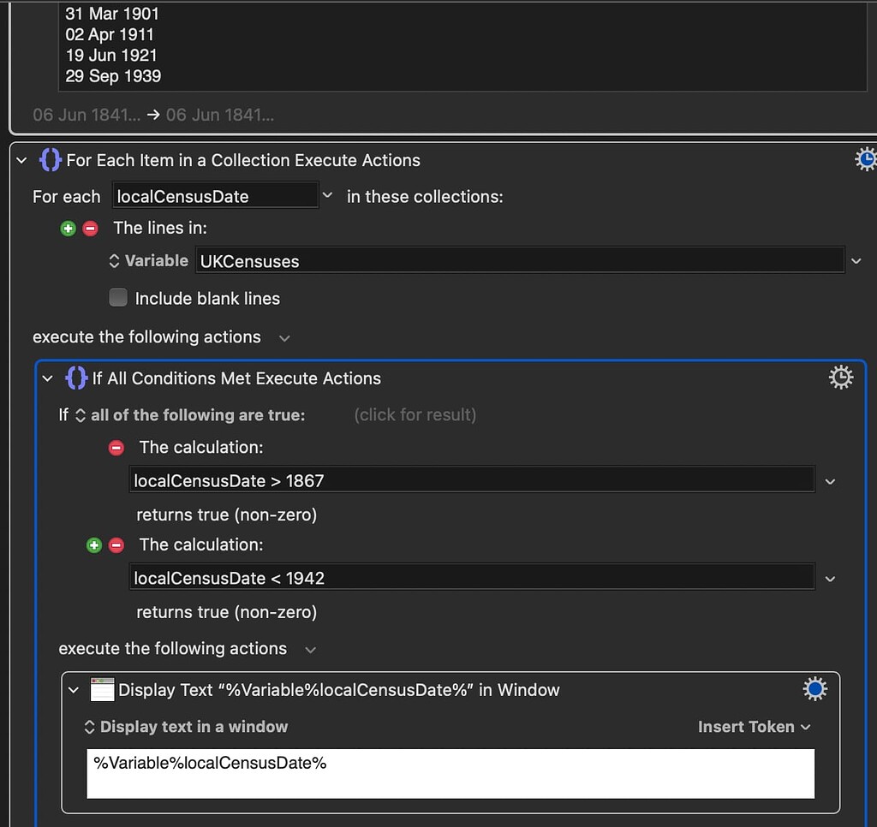Change 'Display text in a window' option

pyautogui.click(x=186, y=727)
